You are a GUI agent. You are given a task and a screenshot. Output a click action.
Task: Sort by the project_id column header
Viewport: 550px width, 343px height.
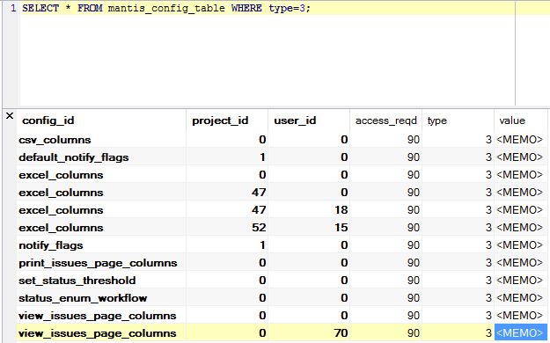227,120
